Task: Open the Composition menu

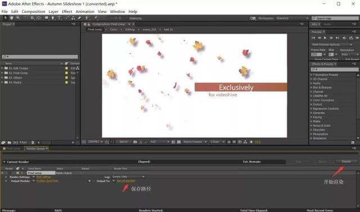Action: pos(33,11)
